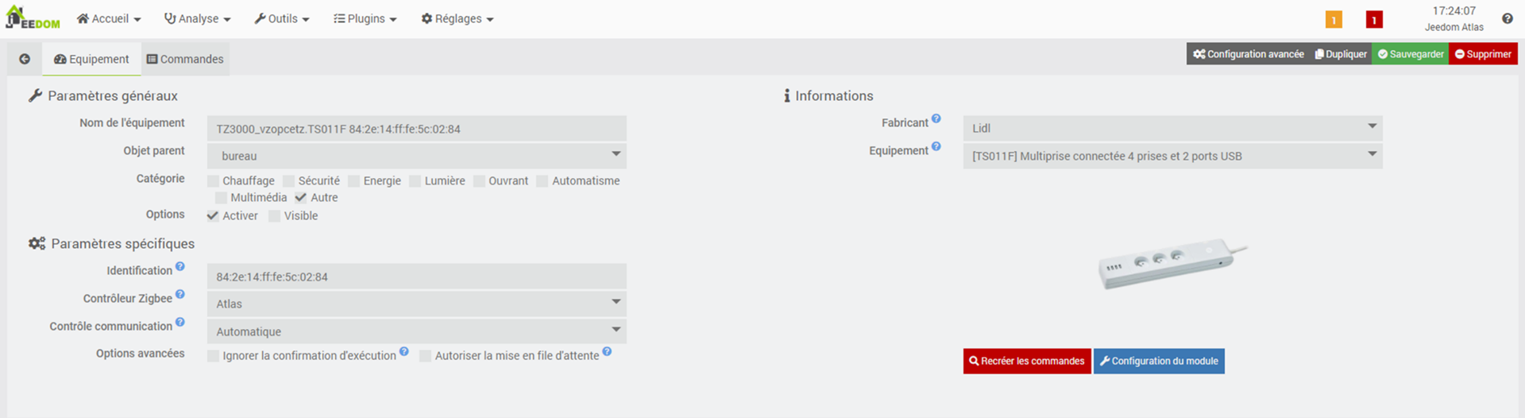Open the help question mark icon
This screenshot has width=1525, height=418.
tap(1507, 18)
